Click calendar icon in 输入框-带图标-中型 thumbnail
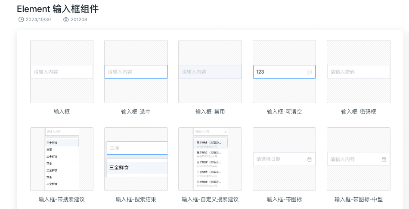This screenshot has height=209, width=409. tap(384, 159)
